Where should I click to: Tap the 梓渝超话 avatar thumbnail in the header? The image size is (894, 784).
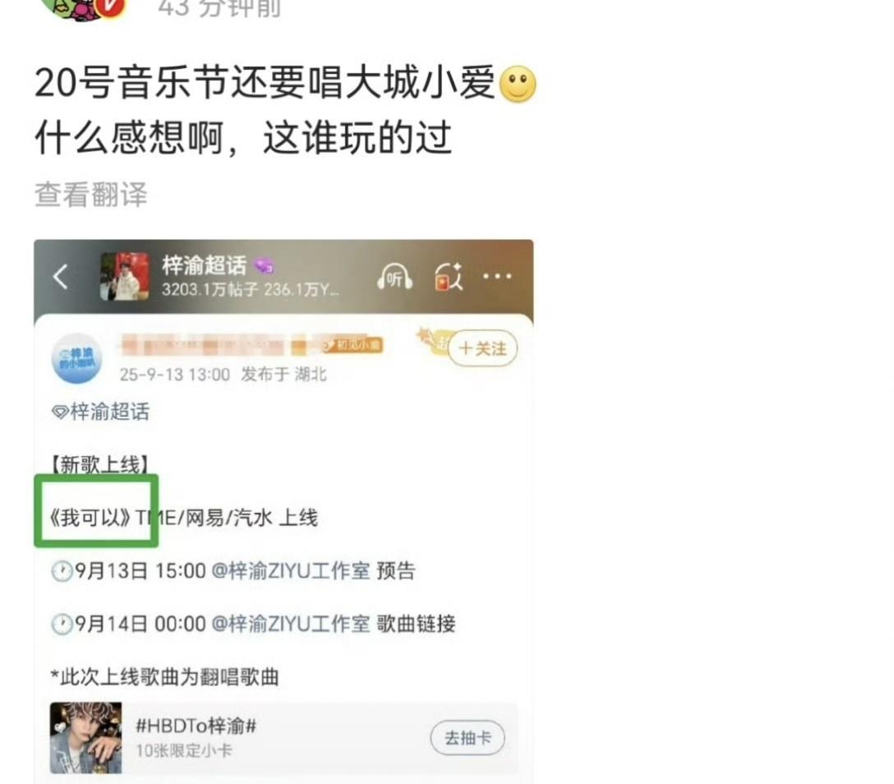click(x=125, y=277)
